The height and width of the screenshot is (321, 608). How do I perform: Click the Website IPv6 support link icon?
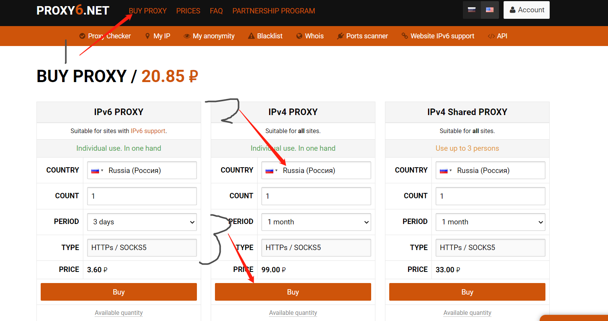pyautogui.click(x=405, y=36)
